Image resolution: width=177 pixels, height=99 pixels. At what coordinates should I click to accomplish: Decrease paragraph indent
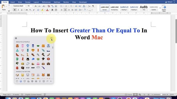pyautogui.click(x=76, y=6)
